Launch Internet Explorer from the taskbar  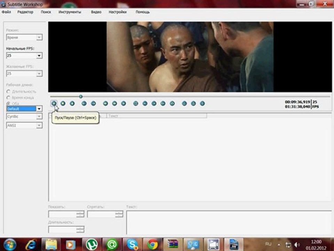point(31,244)
